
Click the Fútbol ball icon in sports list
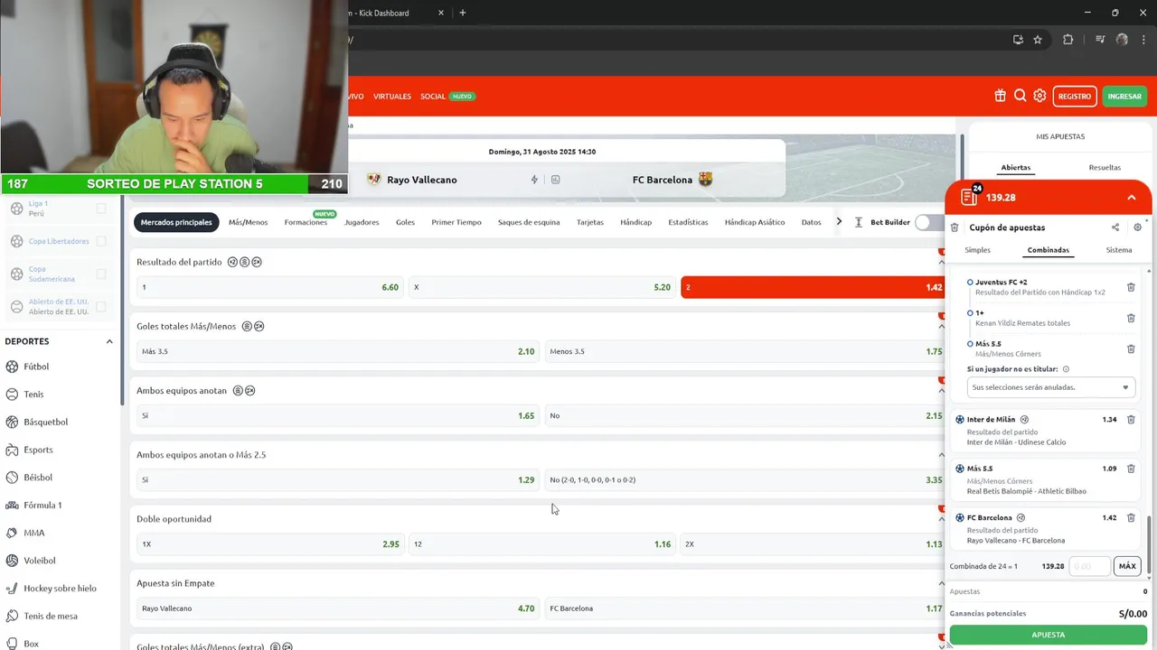click(13, 367)
